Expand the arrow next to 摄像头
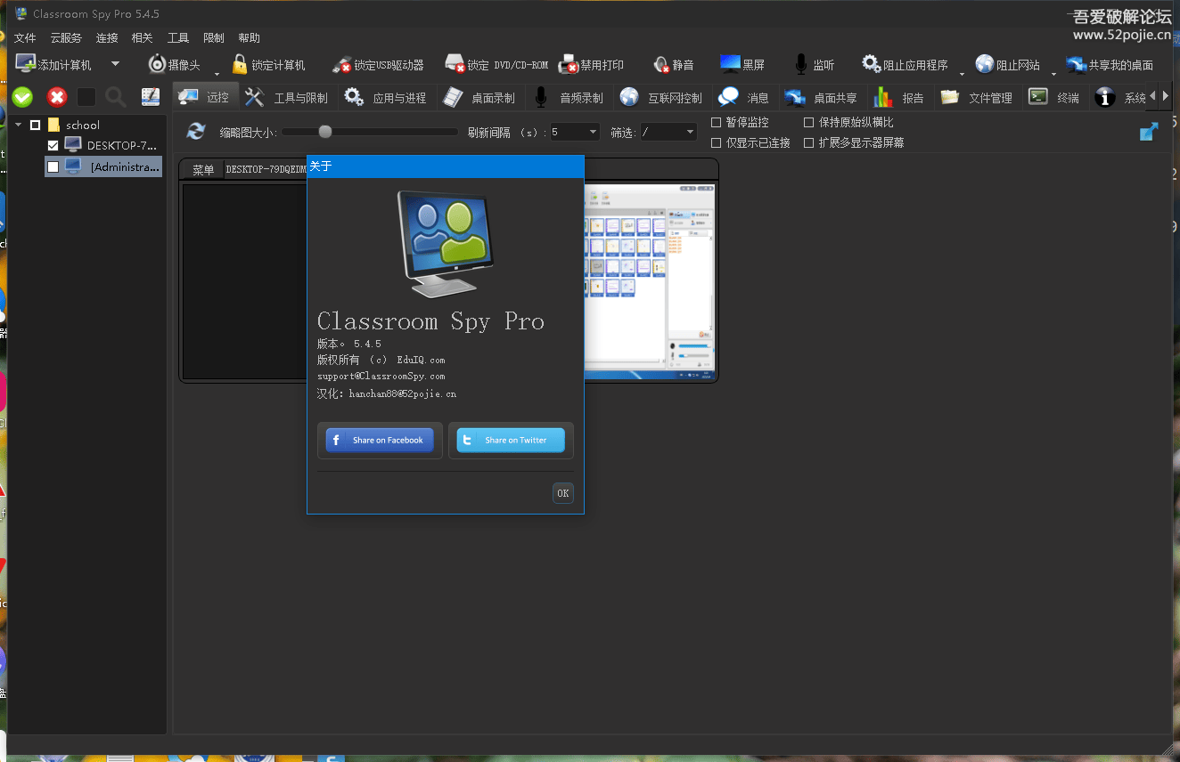1180x762 pixels. click(x=217, y=73)
